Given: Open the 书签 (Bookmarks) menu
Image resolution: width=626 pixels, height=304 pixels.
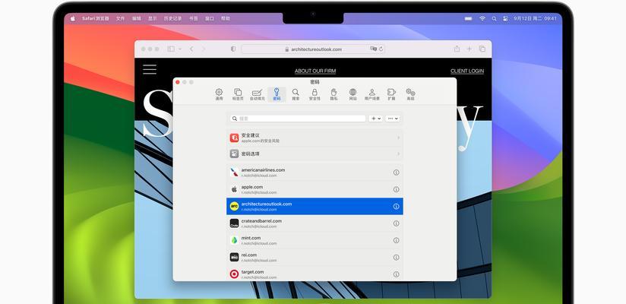Looking at the screenshot, I should [x=194, y=18].
